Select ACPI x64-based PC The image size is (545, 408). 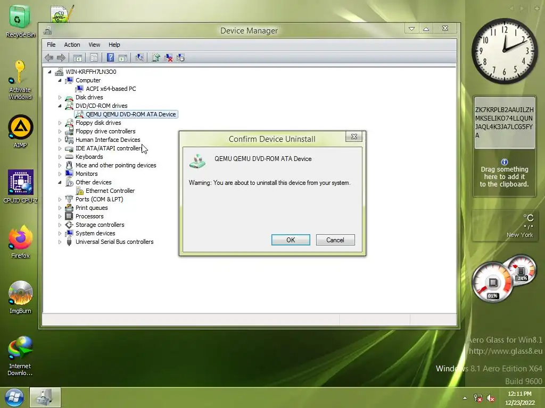[x=111, y=89]
